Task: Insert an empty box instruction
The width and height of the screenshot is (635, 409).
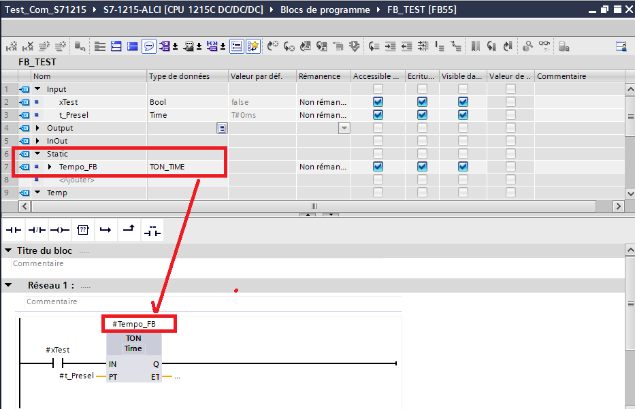Action: [x=82, y=231]
